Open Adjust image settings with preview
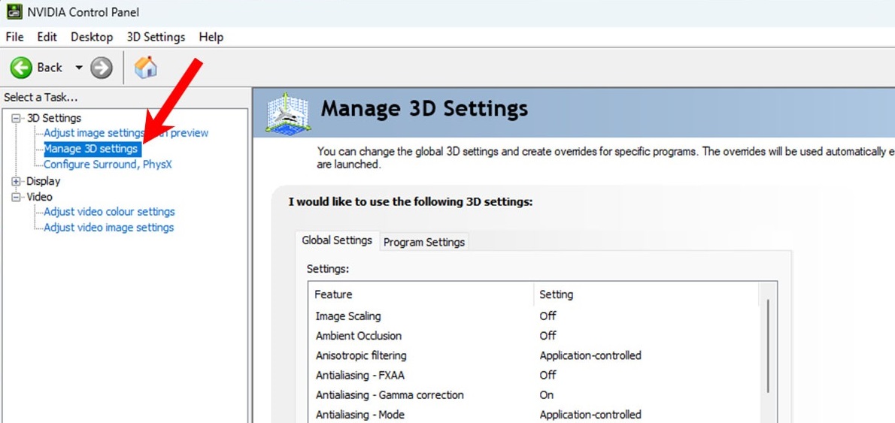 click(126, 133)
